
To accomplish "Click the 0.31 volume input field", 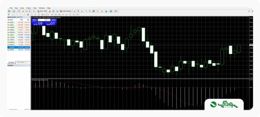I will coord(44,20).
